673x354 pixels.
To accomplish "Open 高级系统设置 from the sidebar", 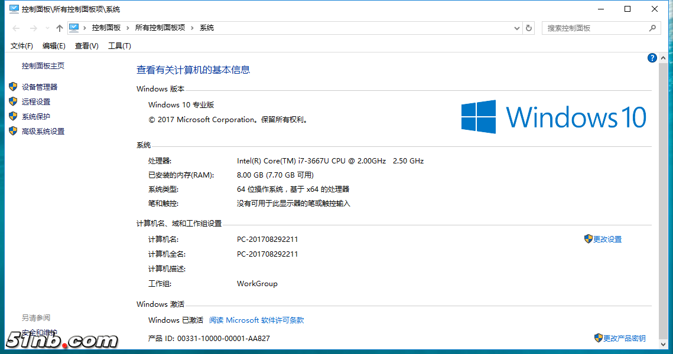I will [x=43, y=131].
